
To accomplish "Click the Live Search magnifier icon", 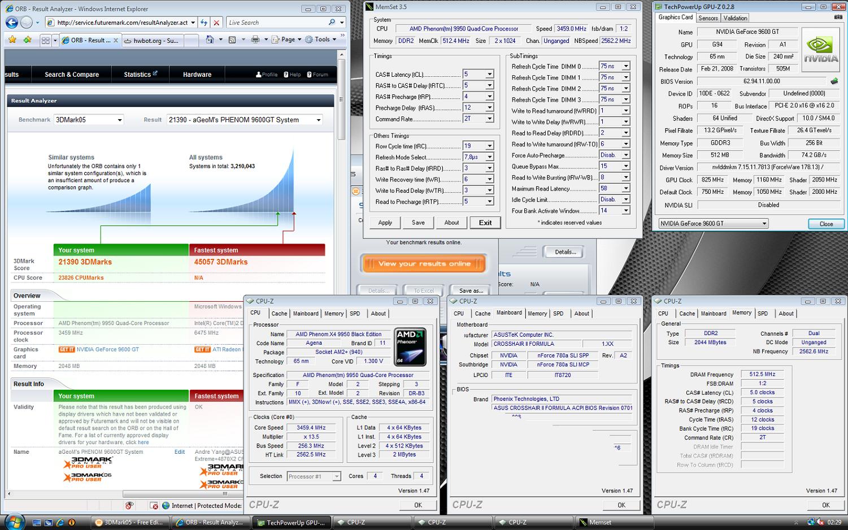I will (332, 23).
